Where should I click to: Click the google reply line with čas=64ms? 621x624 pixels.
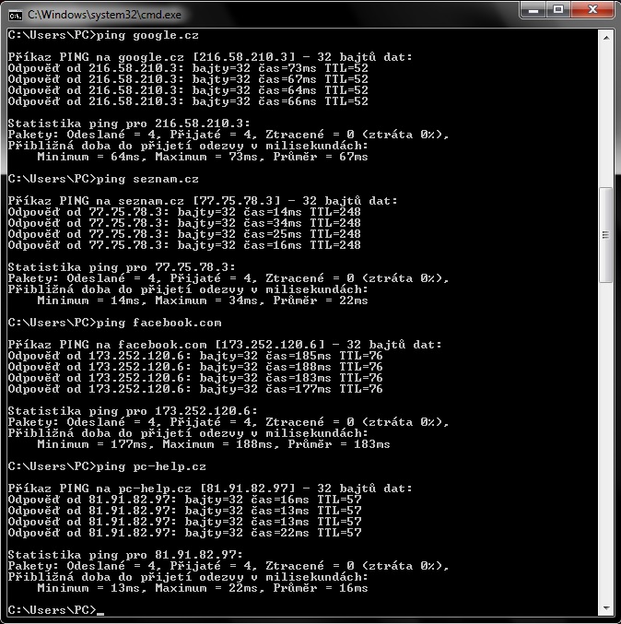(188, 90)
